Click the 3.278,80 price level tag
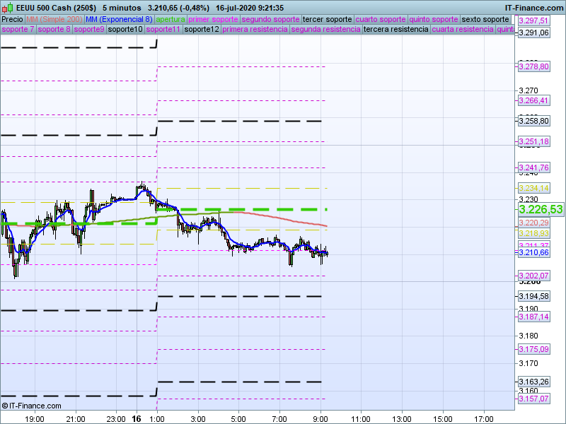566x424 pixels. (x=533, y=66)
